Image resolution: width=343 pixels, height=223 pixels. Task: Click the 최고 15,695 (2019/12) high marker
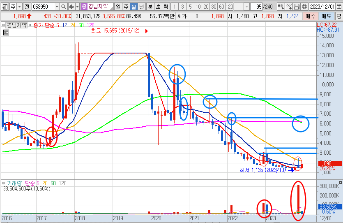(x=120, y=31)
